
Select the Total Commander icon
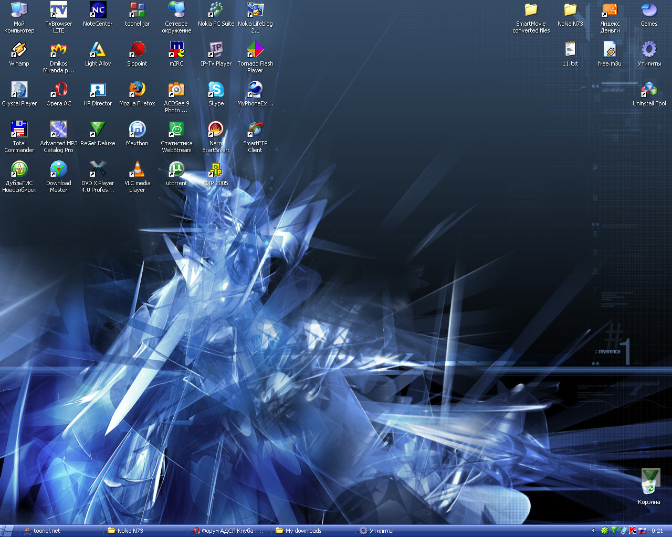[19, 130]
